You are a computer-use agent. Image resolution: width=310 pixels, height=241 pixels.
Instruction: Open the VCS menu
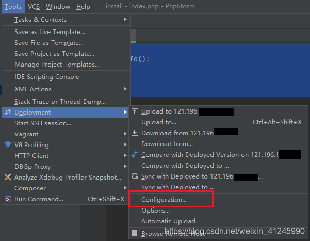click(x=34, y=7)
